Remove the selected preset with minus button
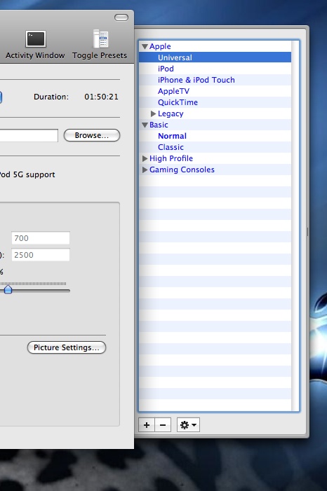327x491 pixels. coord(163,425)
